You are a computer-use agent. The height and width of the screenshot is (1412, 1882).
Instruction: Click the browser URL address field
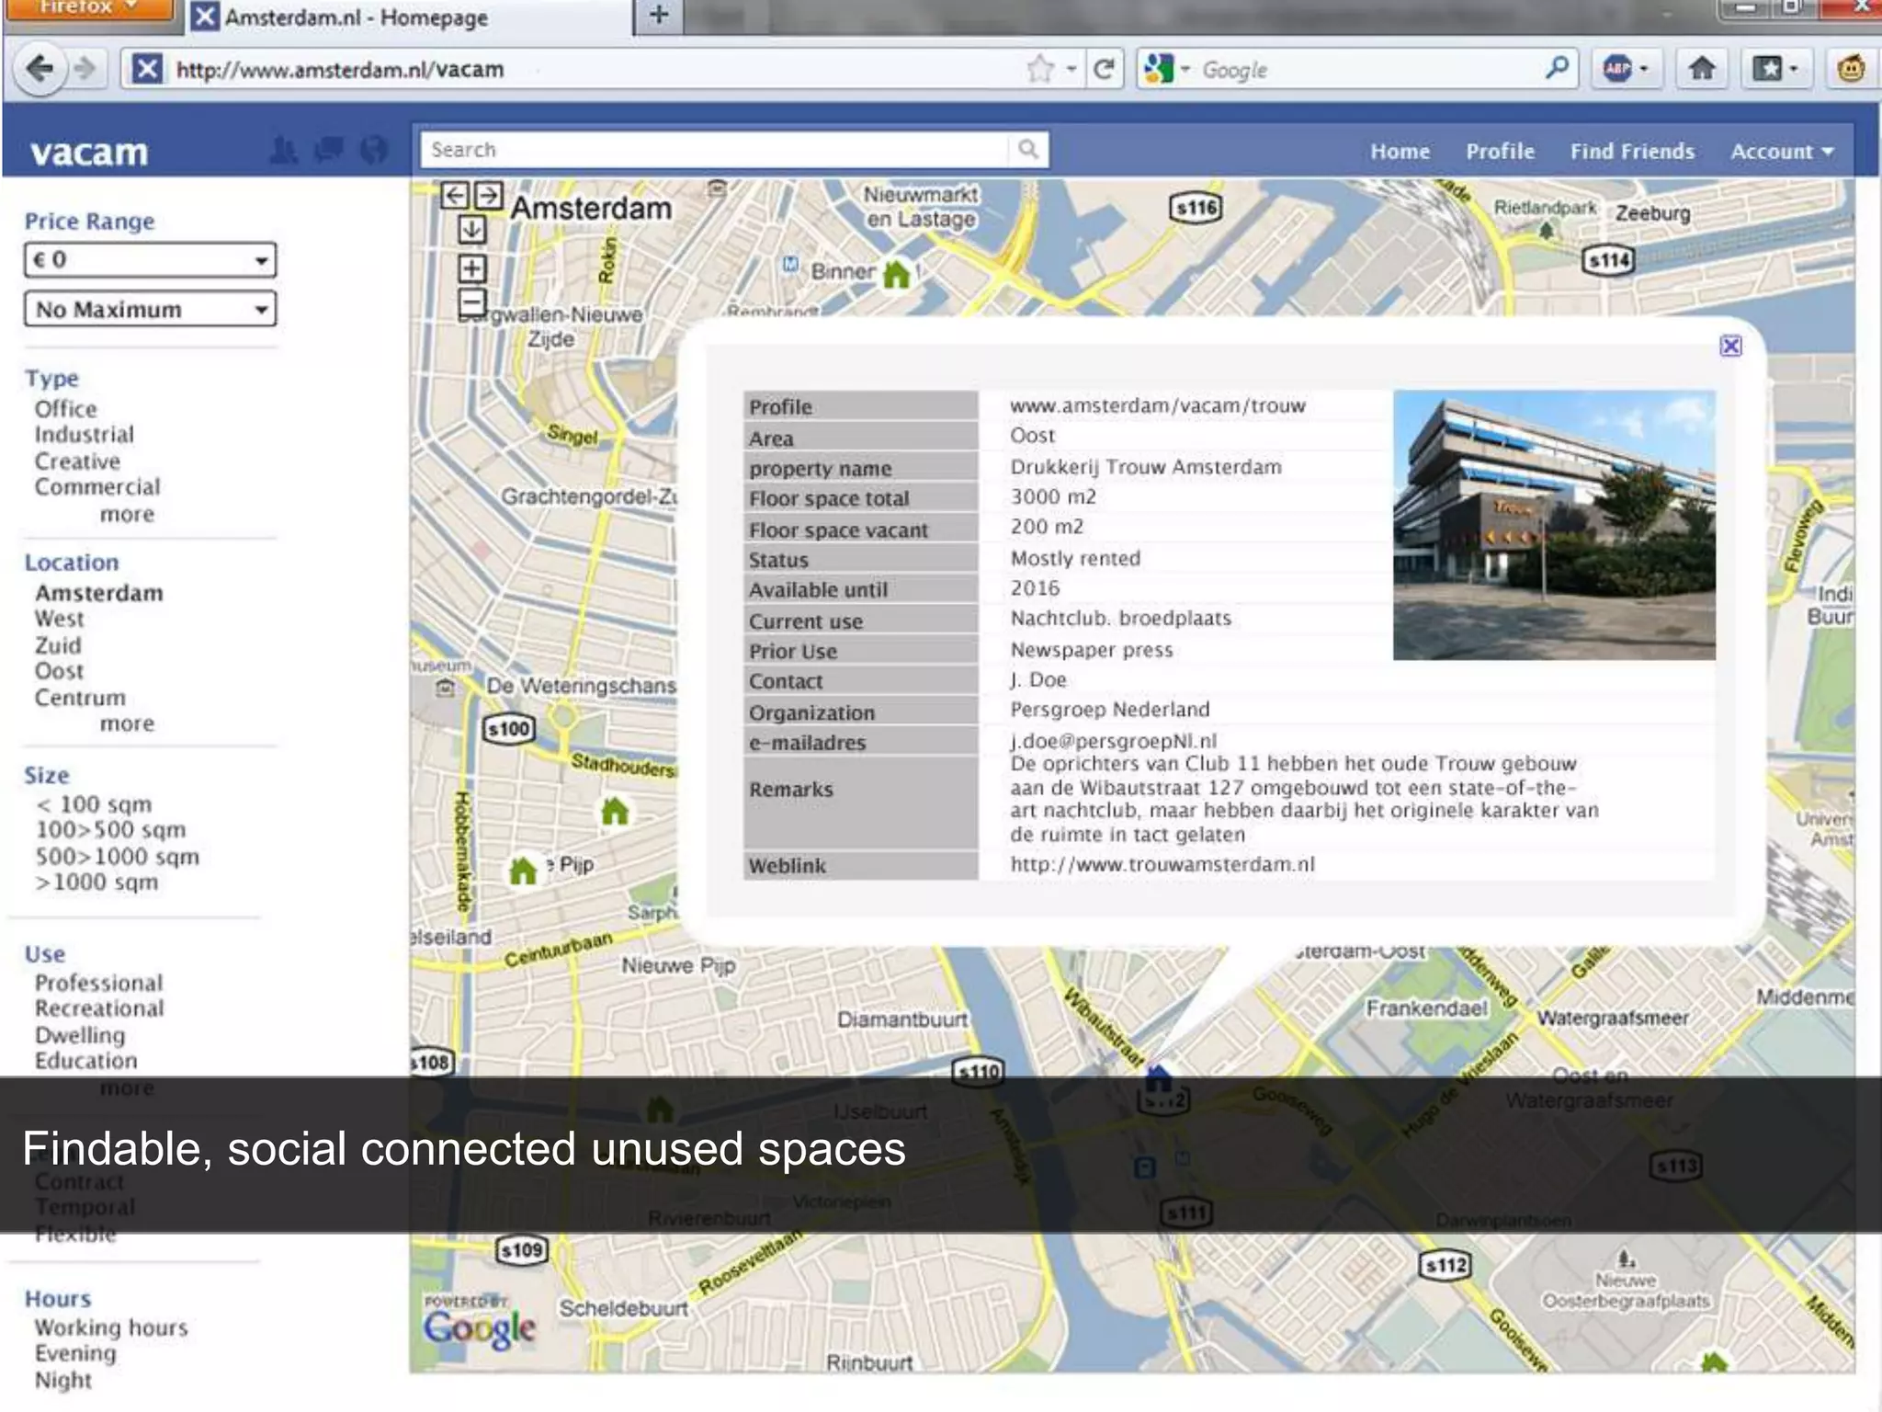(588, 69)
